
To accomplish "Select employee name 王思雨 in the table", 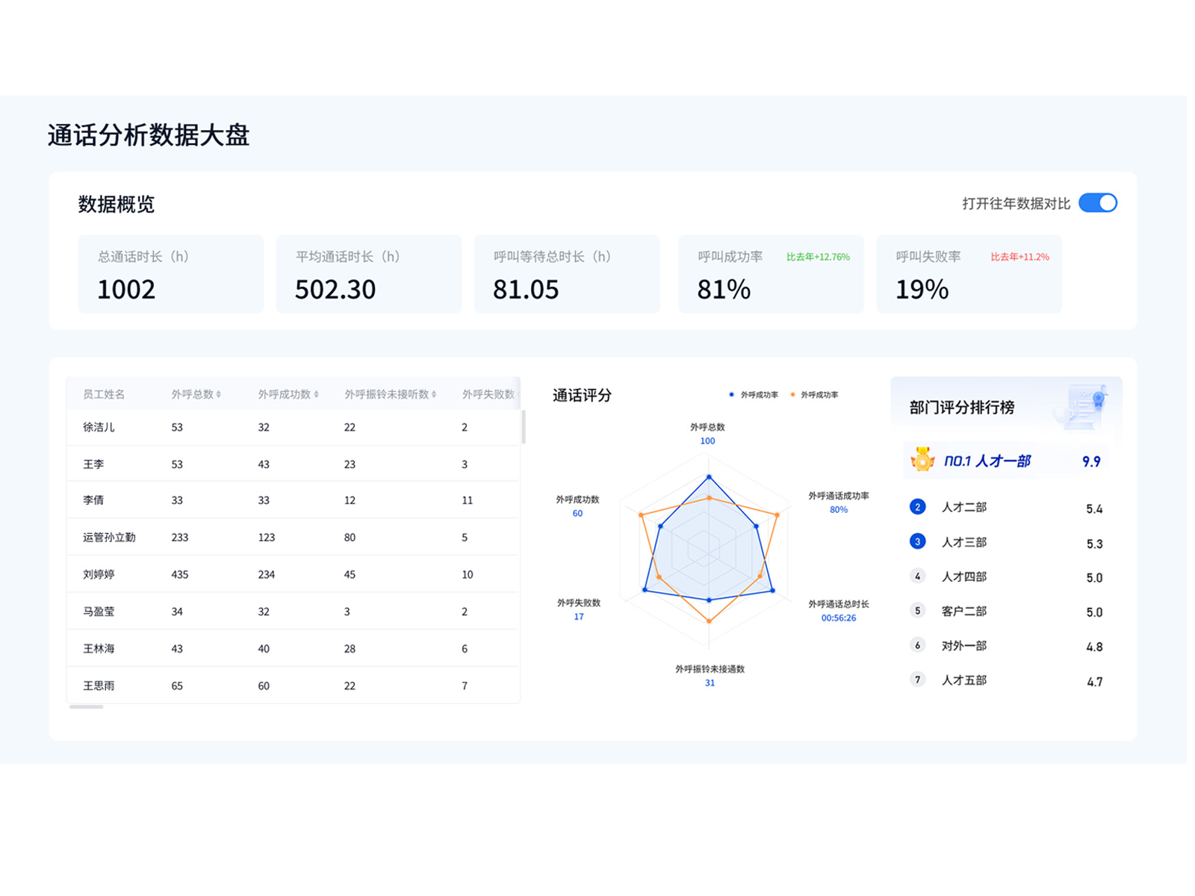I will [x=99, y=685].
